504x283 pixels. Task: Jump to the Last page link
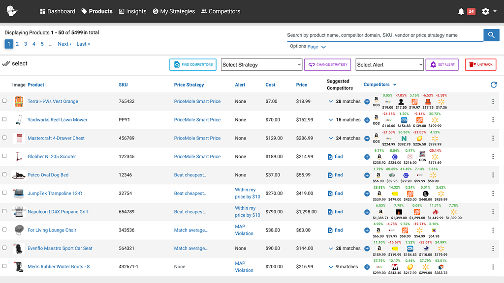click(83, 44)
